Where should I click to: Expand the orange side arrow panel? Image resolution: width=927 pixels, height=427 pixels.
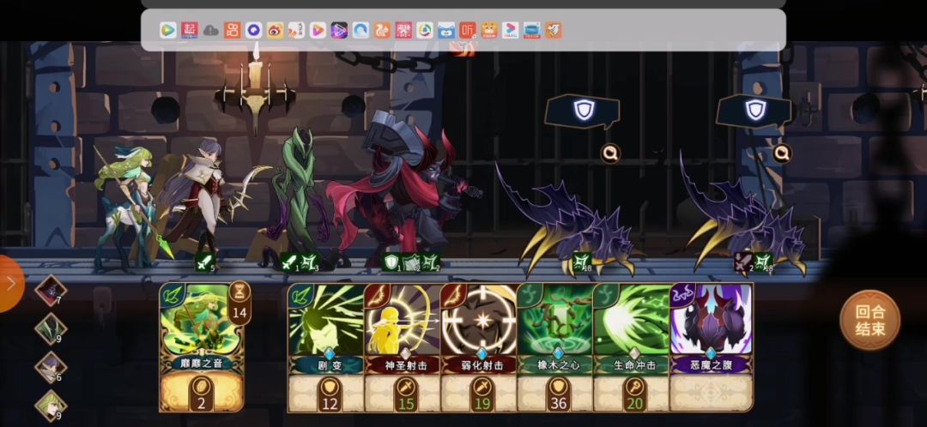click(10, 284)
